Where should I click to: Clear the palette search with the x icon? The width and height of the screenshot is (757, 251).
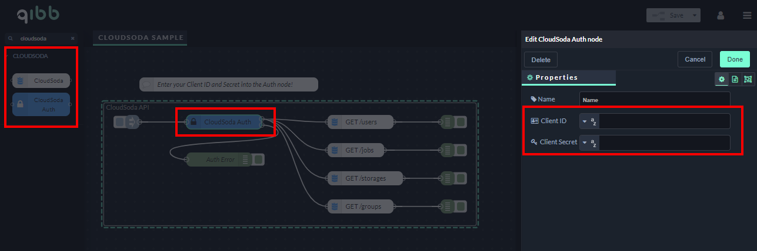(73, 38)
